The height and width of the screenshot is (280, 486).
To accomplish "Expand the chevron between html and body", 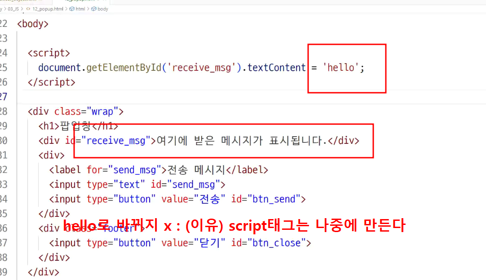I will coord(88,9).
